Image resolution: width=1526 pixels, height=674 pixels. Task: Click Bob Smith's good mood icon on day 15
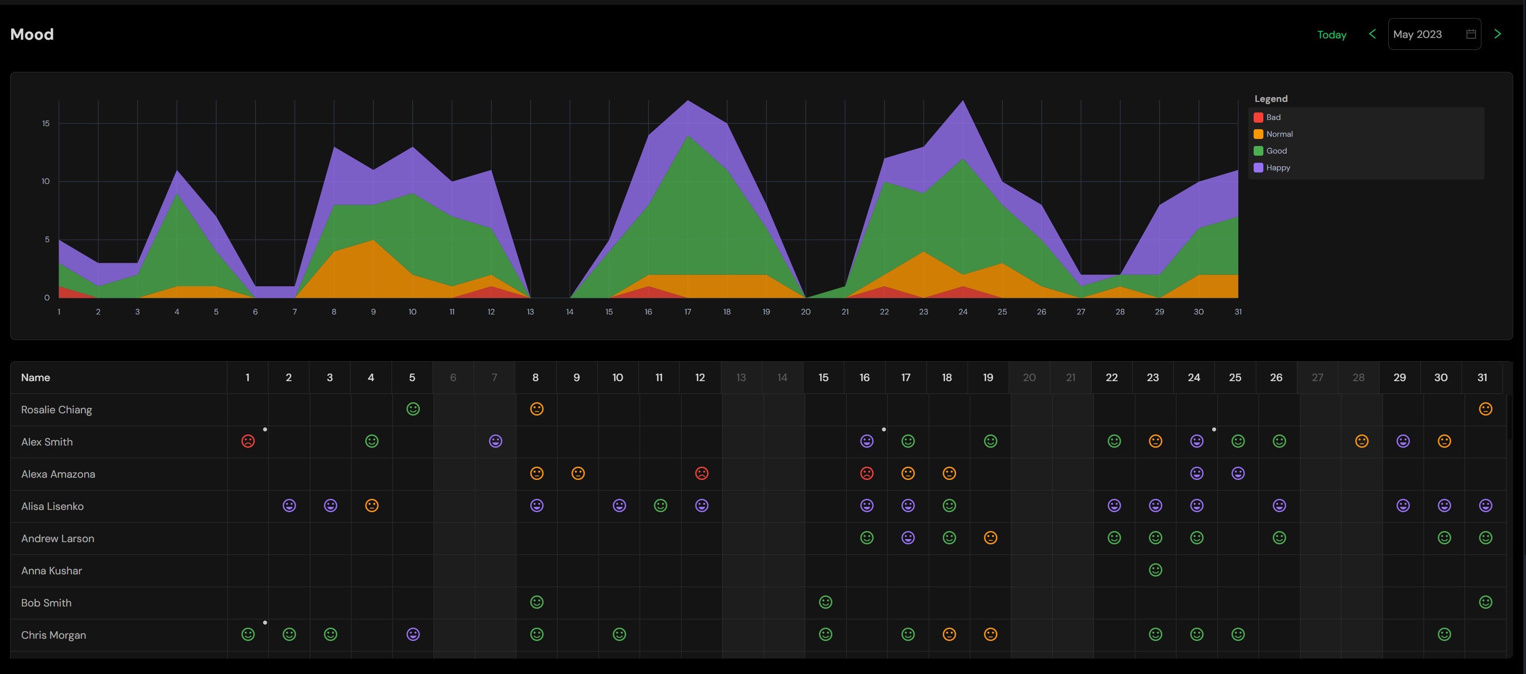825,603
